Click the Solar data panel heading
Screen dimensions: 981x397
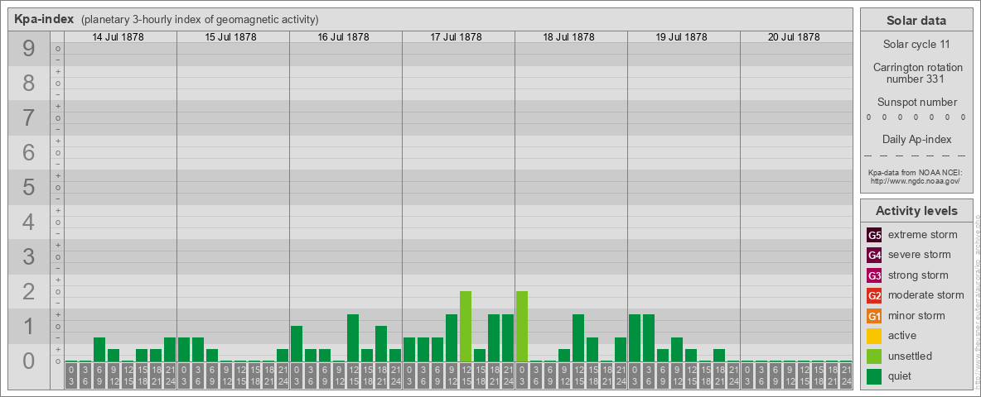coord(916,21)
